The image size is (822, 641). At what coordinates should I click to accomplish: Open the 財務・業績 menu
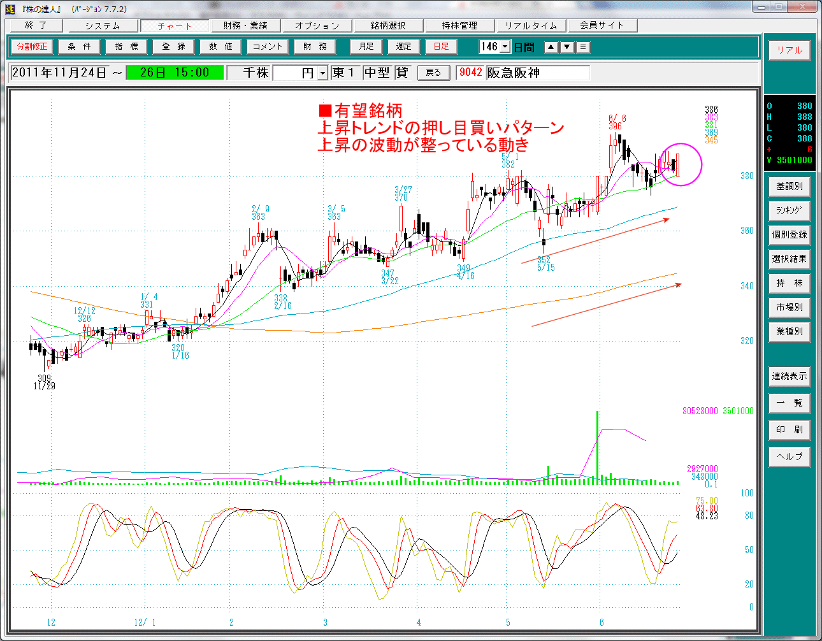click(245, 25)
